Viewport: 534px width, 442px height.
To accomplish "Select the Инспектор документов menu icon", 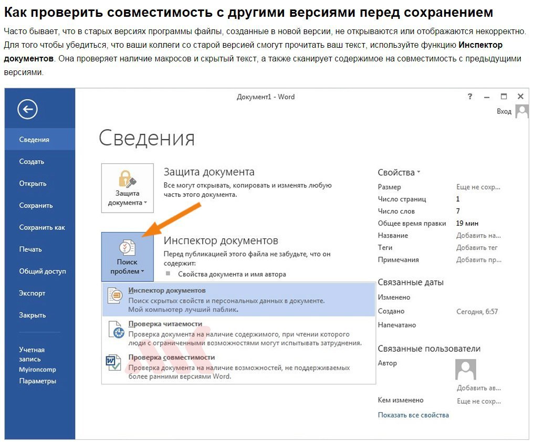I will click(x=115, y=295).
